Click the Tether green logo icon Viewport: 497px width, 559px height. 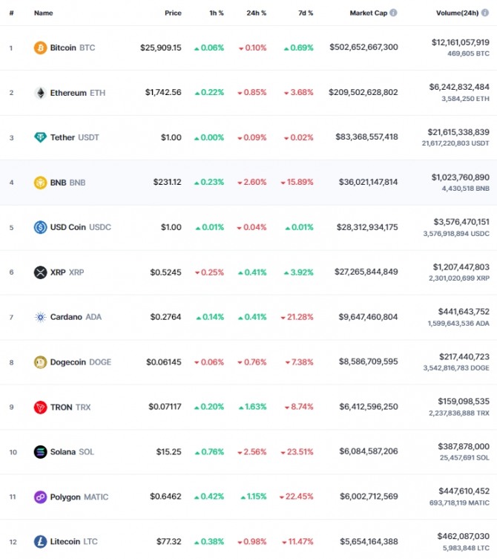tap(40, 137)
